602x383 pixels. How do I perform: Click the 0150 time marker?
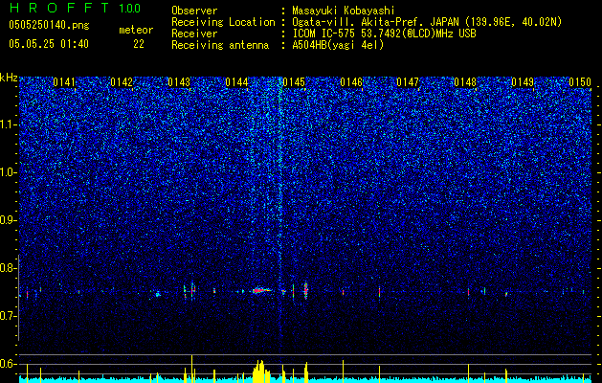tap(580, 82)
